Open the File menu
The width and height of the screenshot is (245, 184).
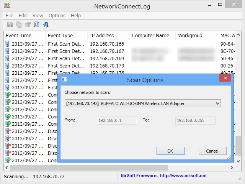click(10, 16)
